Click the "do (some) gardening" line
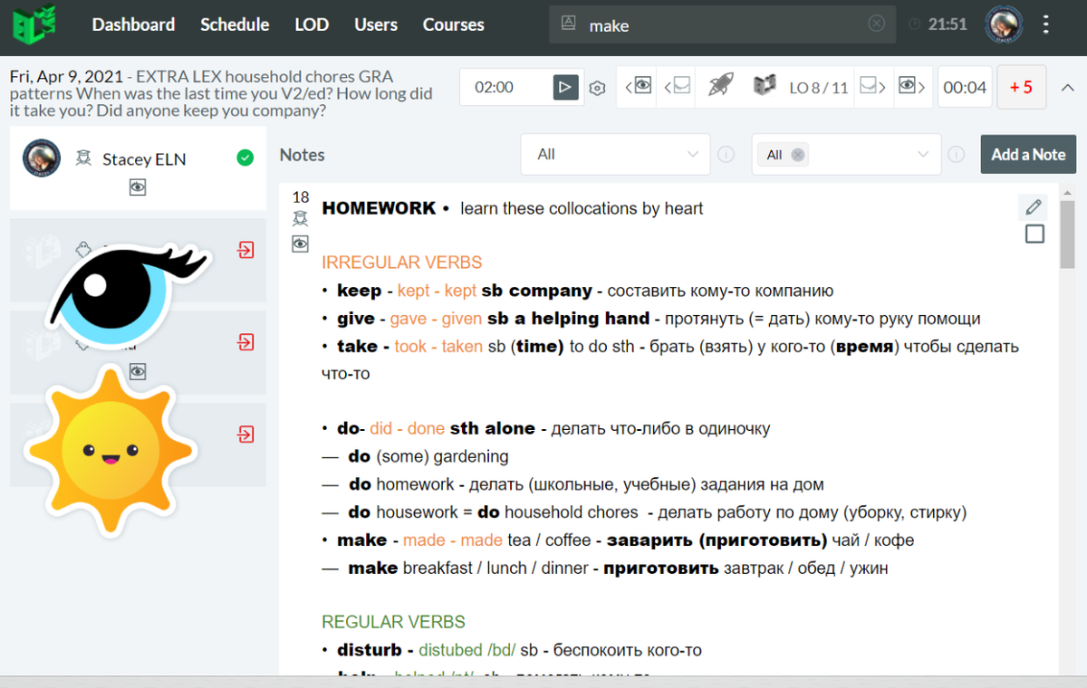Viewport: 1087px width, 688px height. (415, 456)
